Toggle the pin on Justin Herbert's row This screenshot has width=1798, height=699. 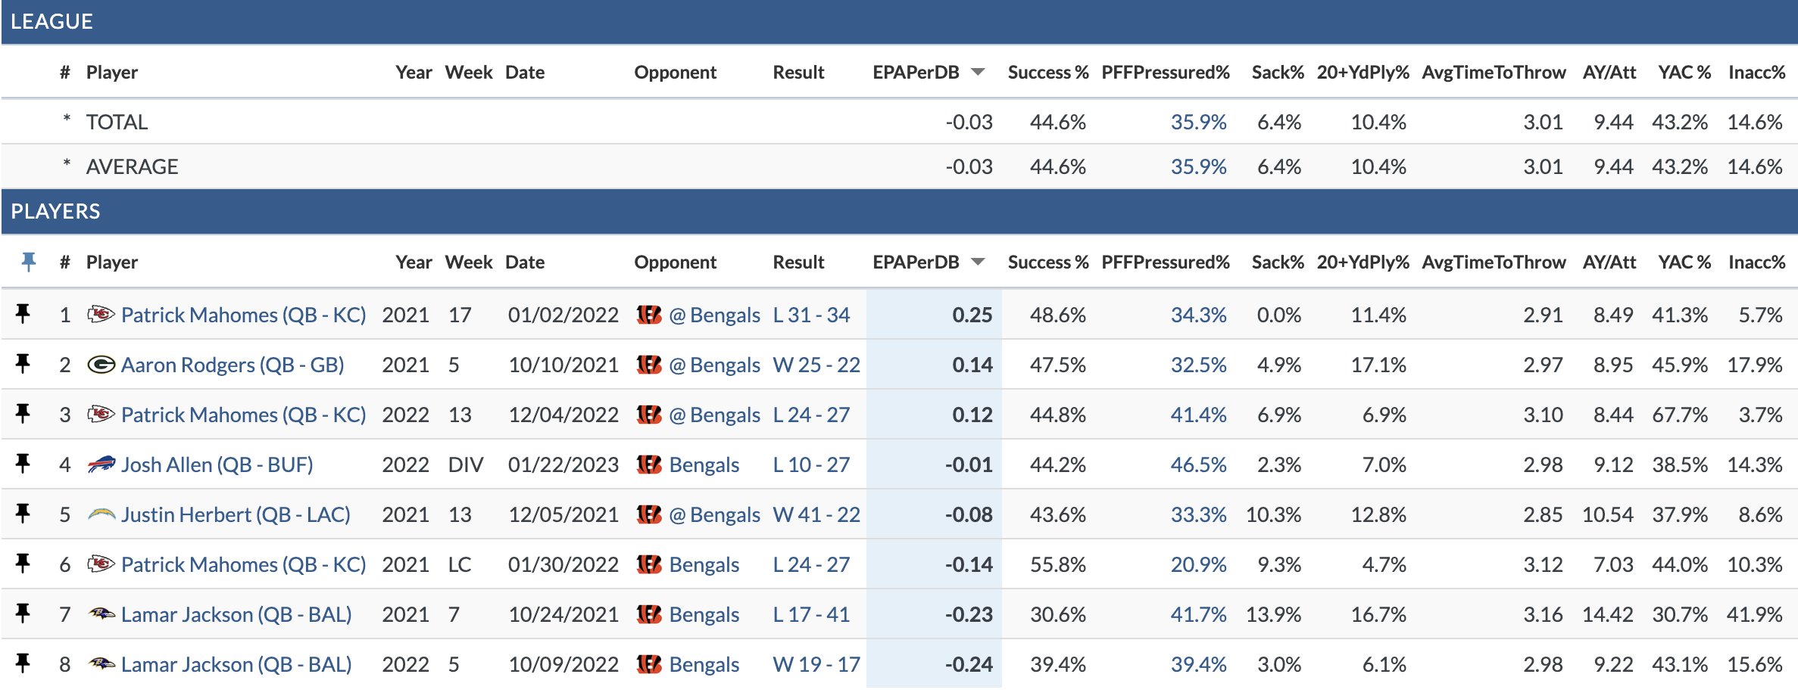click(x=23, y=514)
